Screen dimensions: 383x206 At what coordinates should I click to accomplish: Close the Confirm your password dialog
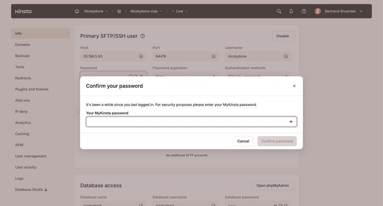294,86
